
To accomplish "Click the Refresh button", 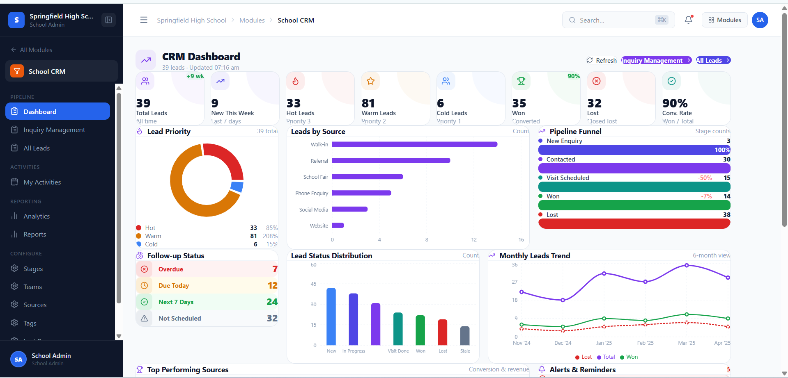I will (602, 60).
